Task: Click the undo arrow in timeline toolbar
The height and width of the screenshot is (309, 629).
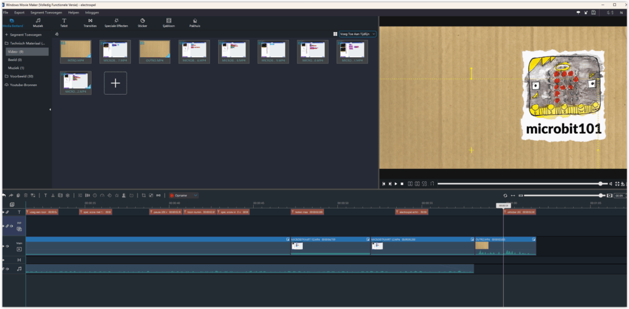Action: pos(4,195)
